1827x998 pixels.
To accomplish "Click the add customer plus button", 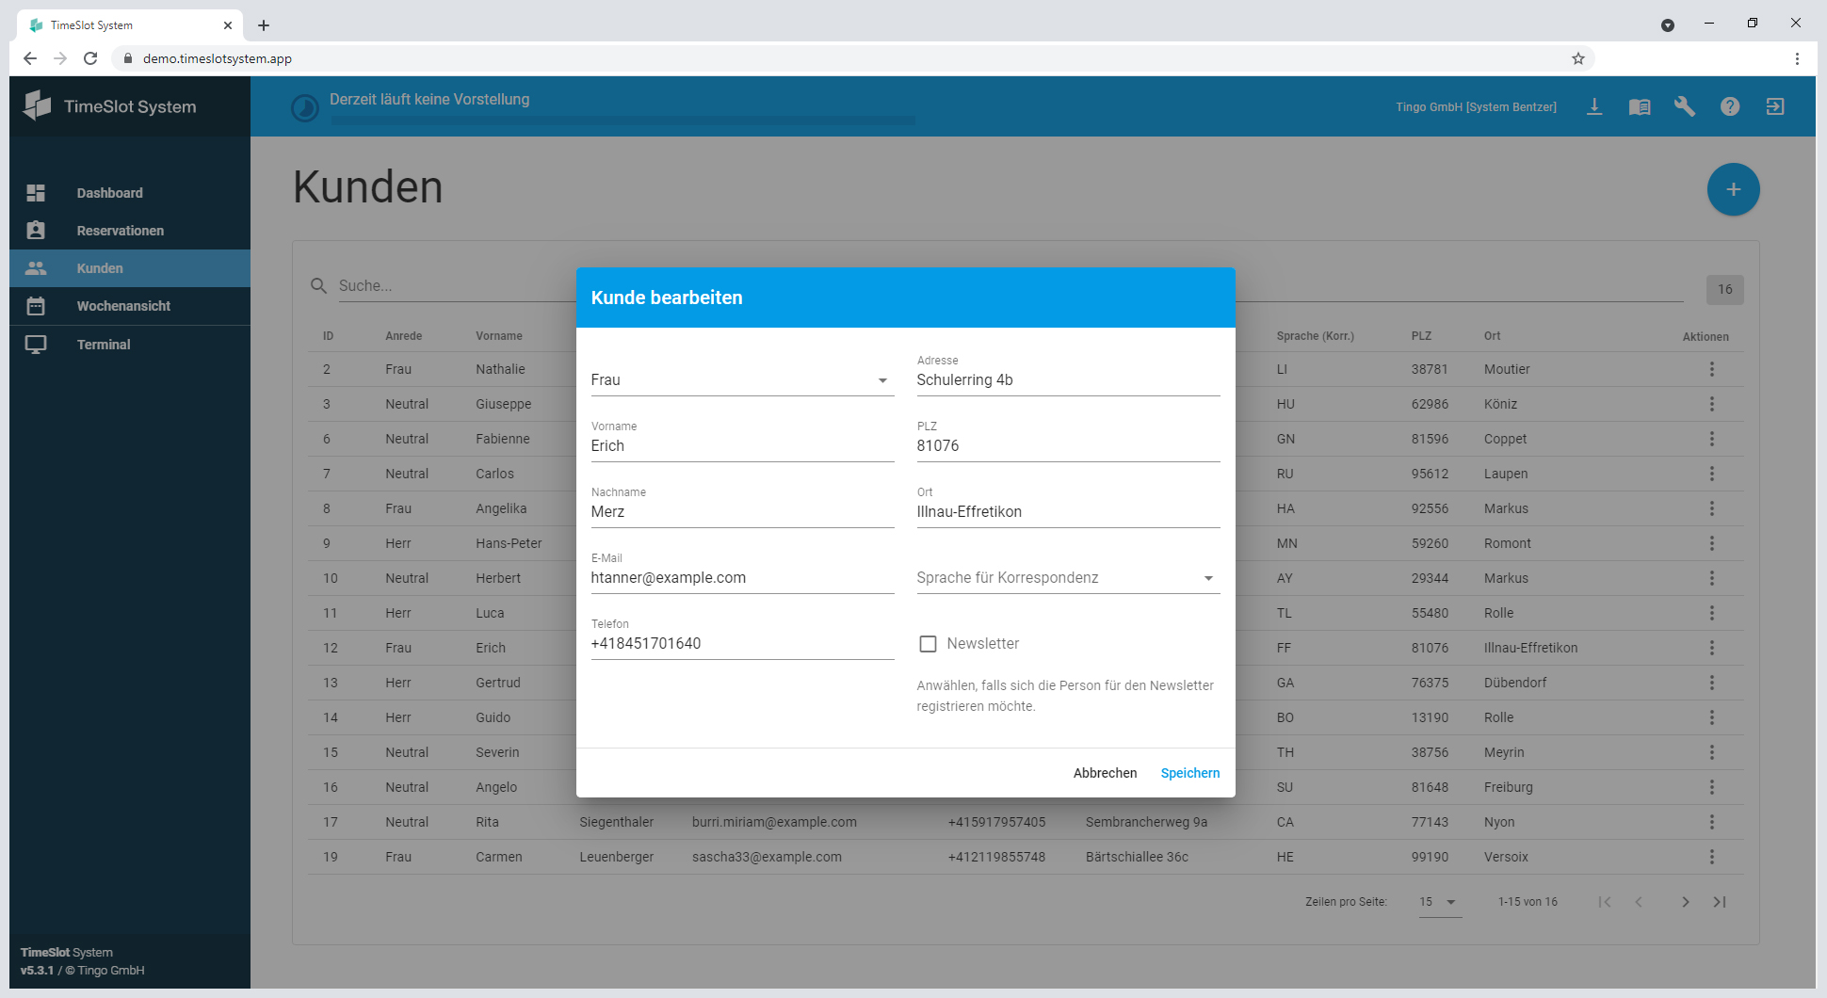I will (1733, 189).
